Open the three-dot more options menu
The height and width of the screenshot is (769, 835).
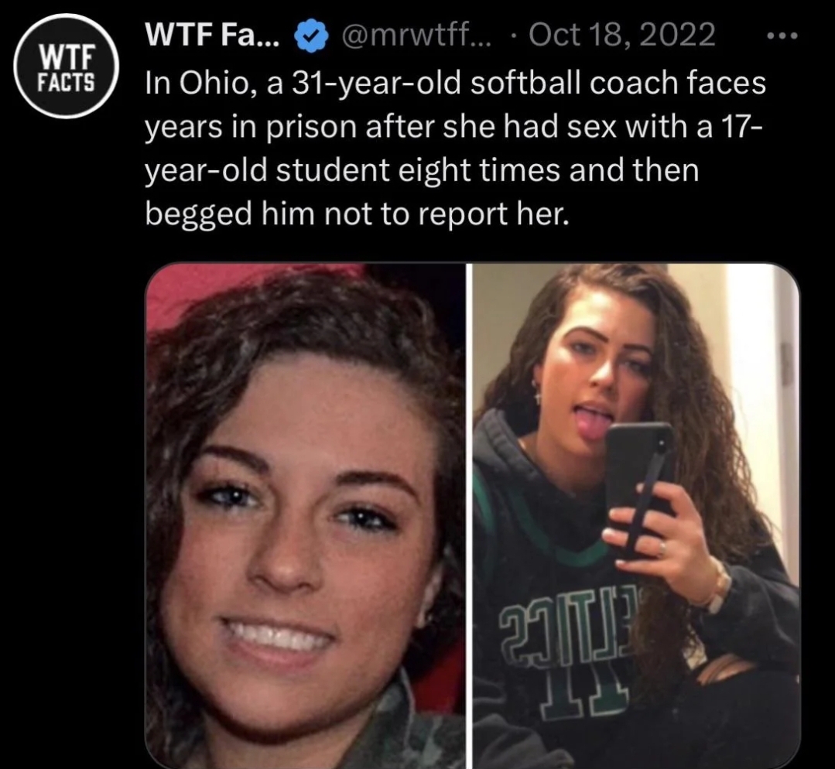point(782,36)
